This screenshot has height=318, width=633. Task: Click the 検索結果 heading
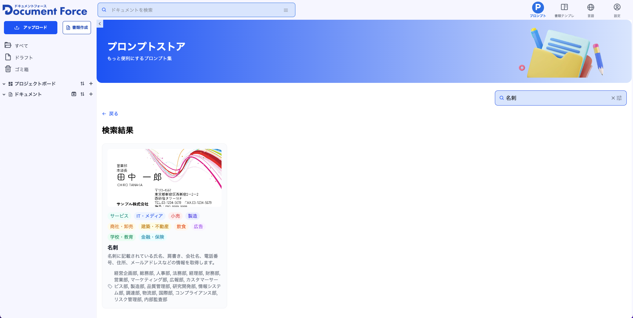(x=118, y=131)
